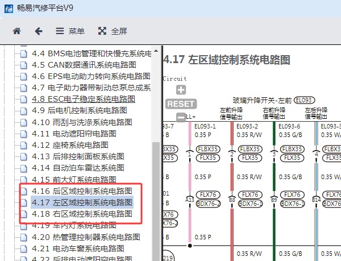
Task: Open 4.13 后排控制面板系统图
Action: click(x=78, y=156)
